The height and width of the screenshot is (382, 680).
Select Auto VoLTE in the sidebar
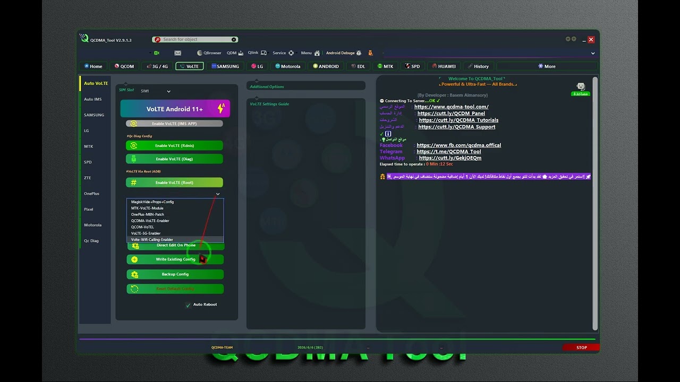click(96, 83)
